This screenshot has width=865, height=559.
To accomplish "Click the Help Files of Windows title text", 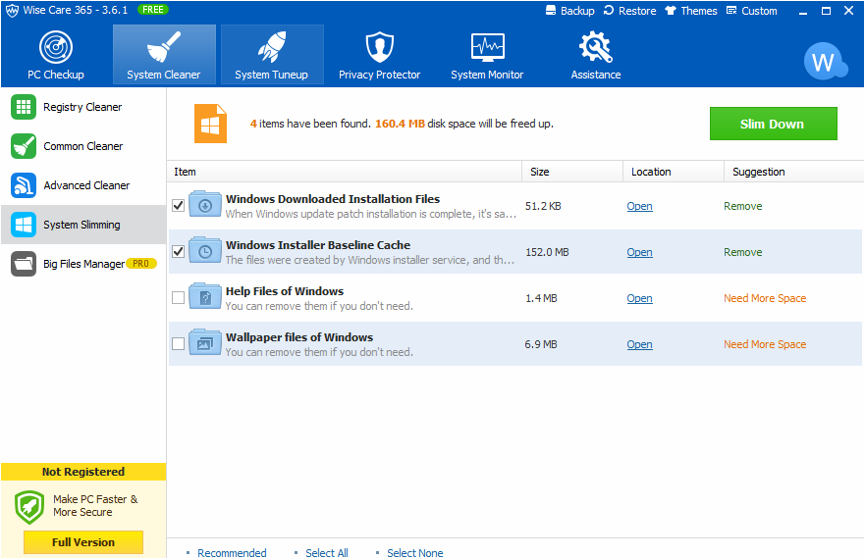I will coord(285,291).
